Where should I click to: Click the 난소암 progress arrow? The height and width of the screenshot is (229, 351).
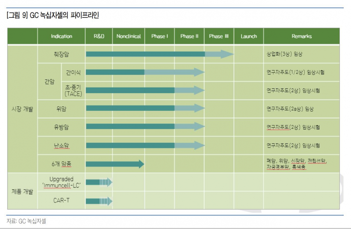pyautogui.click(x=145, y=145)
